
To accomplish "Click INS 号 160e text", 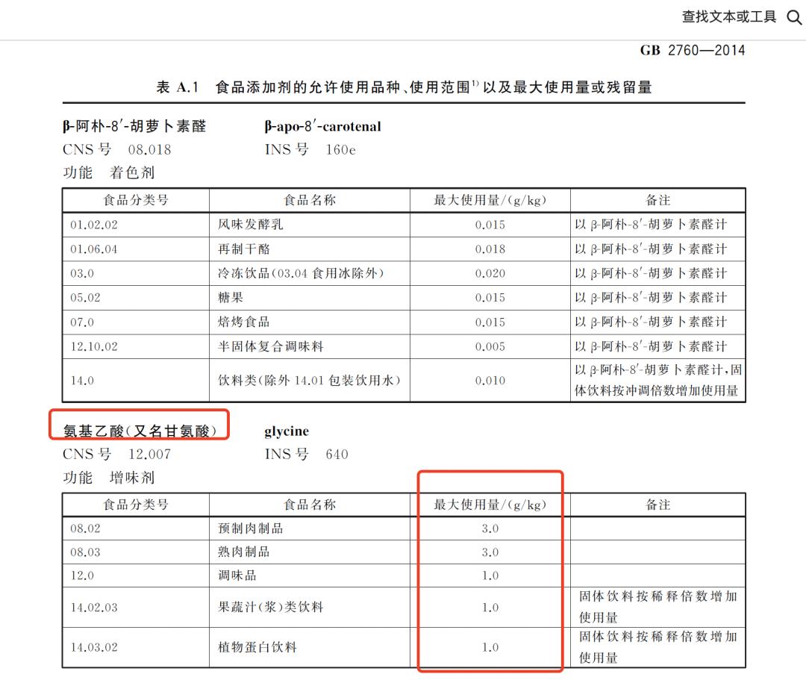I will 310,149.
